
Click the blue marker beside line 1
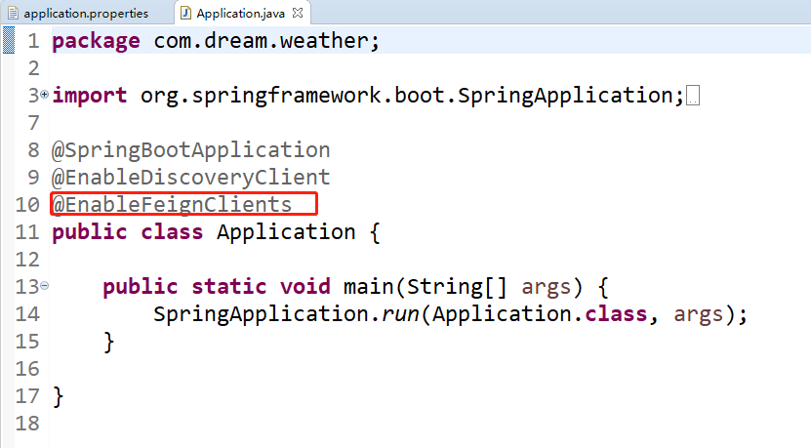point(9,40)
